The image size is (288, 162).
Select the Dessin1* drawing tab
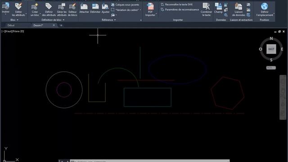(x=38, y=25)
